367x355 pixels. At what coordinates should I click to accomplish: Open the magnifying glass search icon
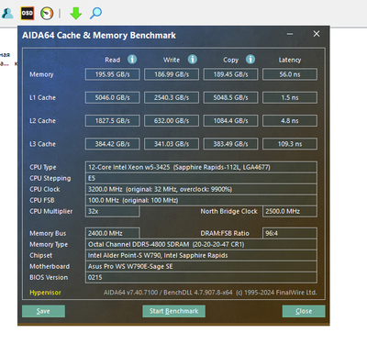pos(95,13)
